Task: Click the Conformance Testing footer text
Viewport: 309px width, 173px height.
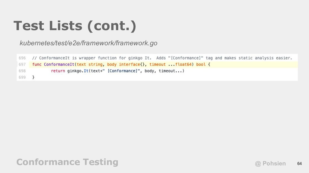Action: (67, 162)
